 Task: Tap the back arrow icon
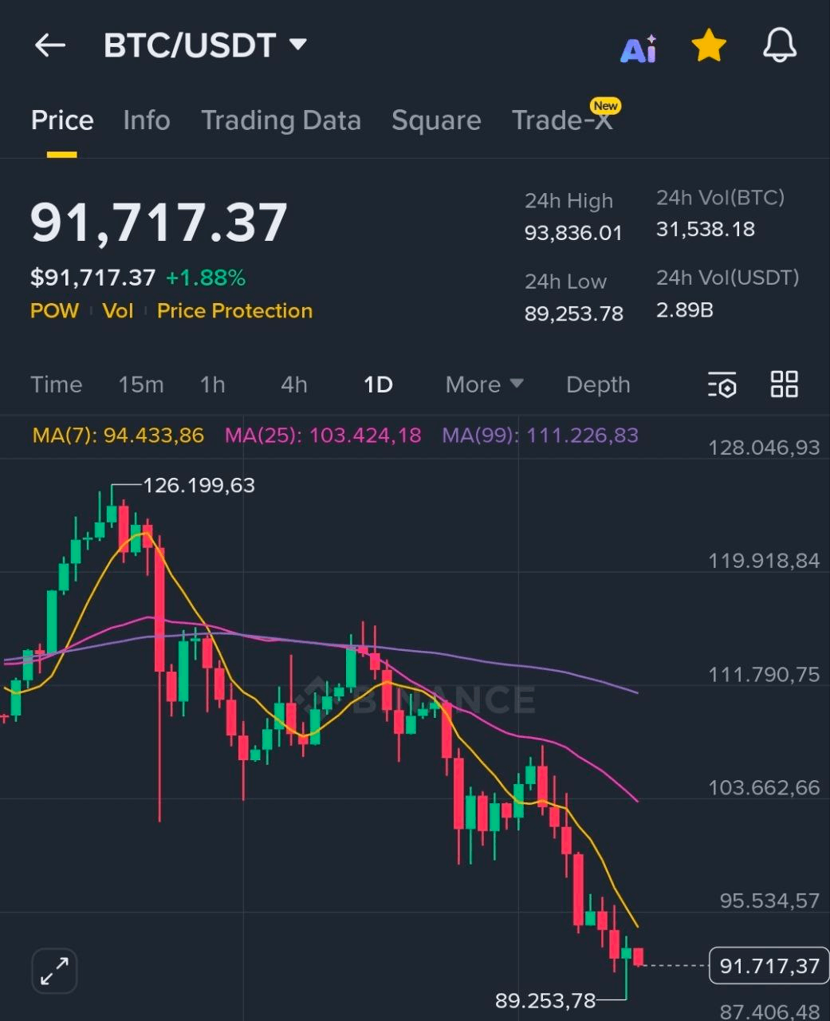point(49,45)
